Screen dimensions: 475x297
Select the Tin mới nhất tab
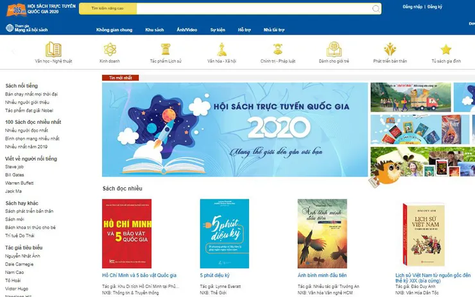[x=120, y=78]
